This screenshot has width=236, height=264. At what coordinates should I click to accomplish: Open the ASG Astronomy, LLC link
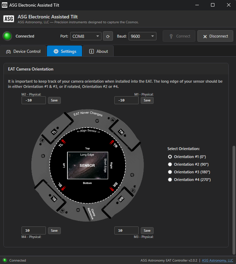pyautogui.click(x=217, y=260)
